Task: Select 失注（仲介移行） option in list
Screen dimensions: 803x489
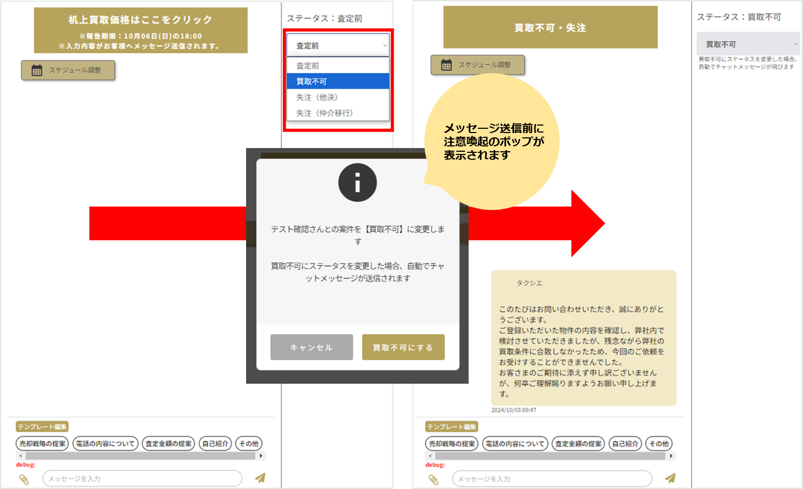Action: tap(338, 113)
